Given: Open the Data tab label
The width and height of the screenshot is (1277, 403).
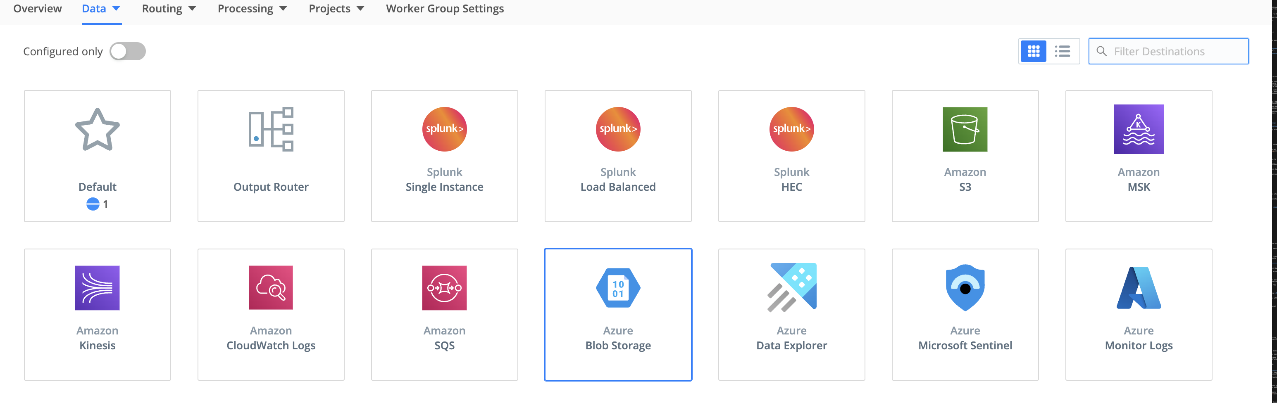Looking at the screenshot, I should click(94, 8).
